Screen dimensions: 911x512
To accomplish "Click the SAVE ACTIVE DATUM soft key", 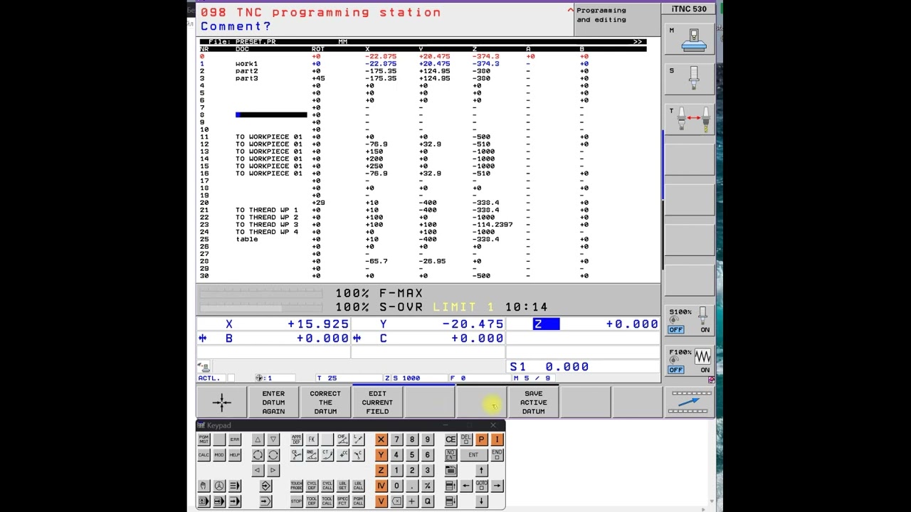I will tap(533, 402).
